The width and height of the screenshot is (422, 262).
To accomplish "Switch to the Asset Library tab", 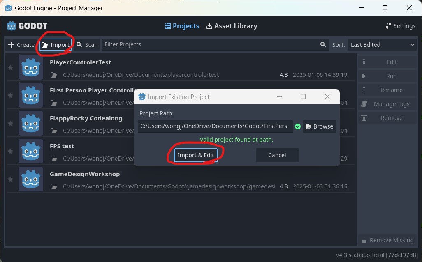I will click(232, 26).
